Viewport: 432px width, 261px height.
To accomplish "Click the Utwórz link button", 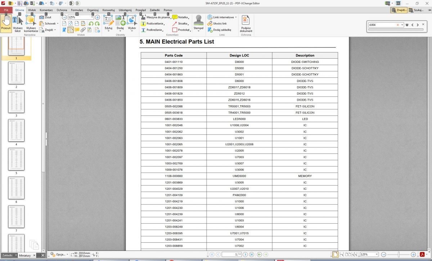I will [x=217, y=23].
